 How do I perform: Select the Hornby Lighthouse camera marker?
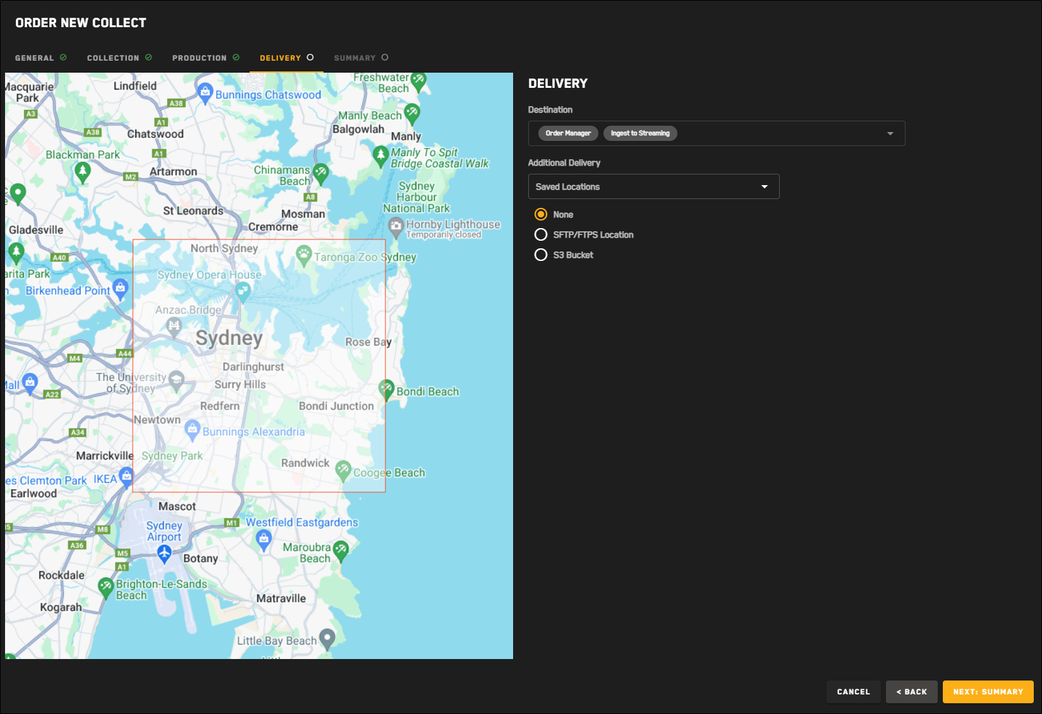(396, 226)
